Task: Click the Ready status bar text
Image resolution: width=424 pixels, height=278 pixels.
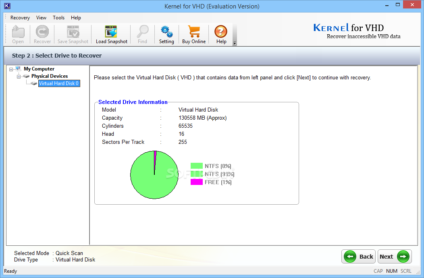Action: tap(10, 271)
